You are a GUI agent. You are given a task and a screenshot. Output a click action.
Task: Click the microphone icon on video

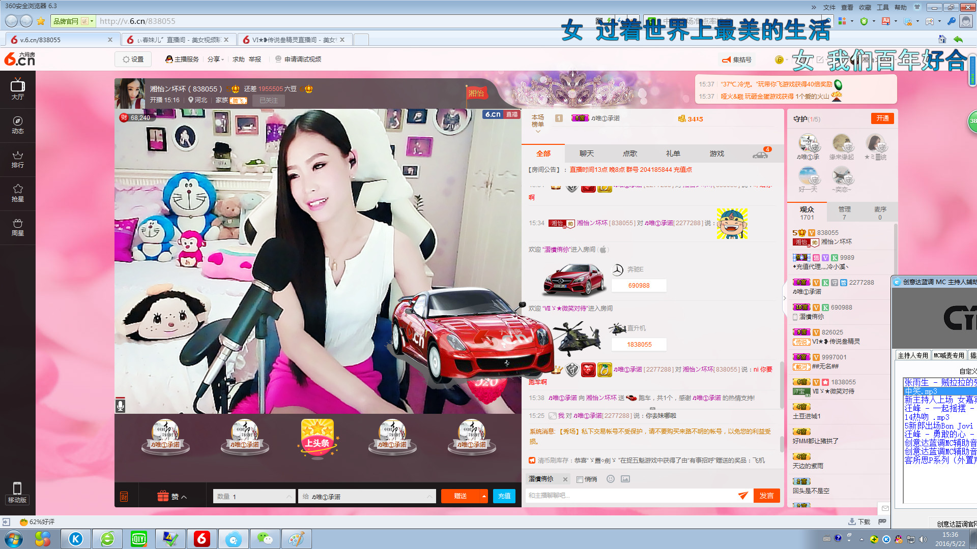point(121,405)
